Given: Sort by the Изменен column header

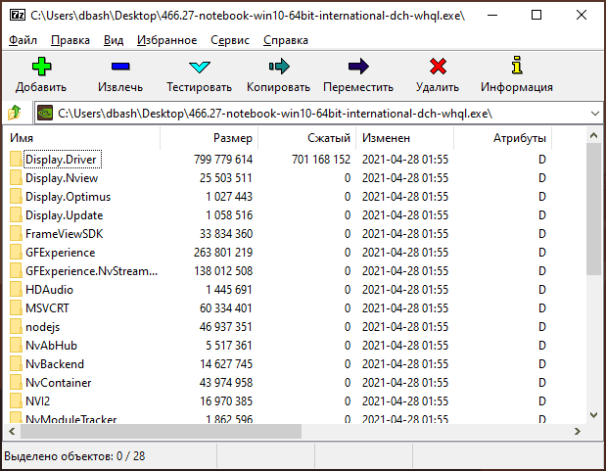Looking at the screenshot, I should pyautogui.click(x=404, y=138).
